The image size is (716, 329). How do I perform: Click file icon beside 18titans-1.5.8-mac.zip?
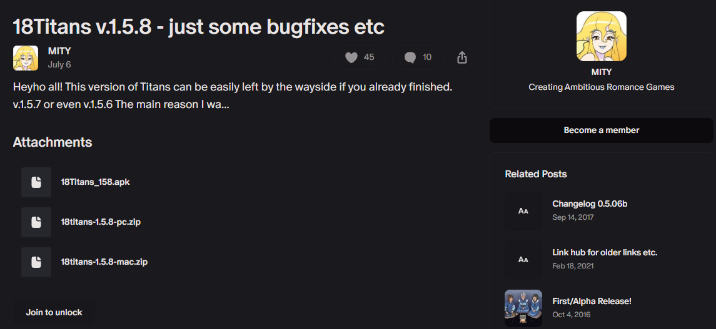36,262
